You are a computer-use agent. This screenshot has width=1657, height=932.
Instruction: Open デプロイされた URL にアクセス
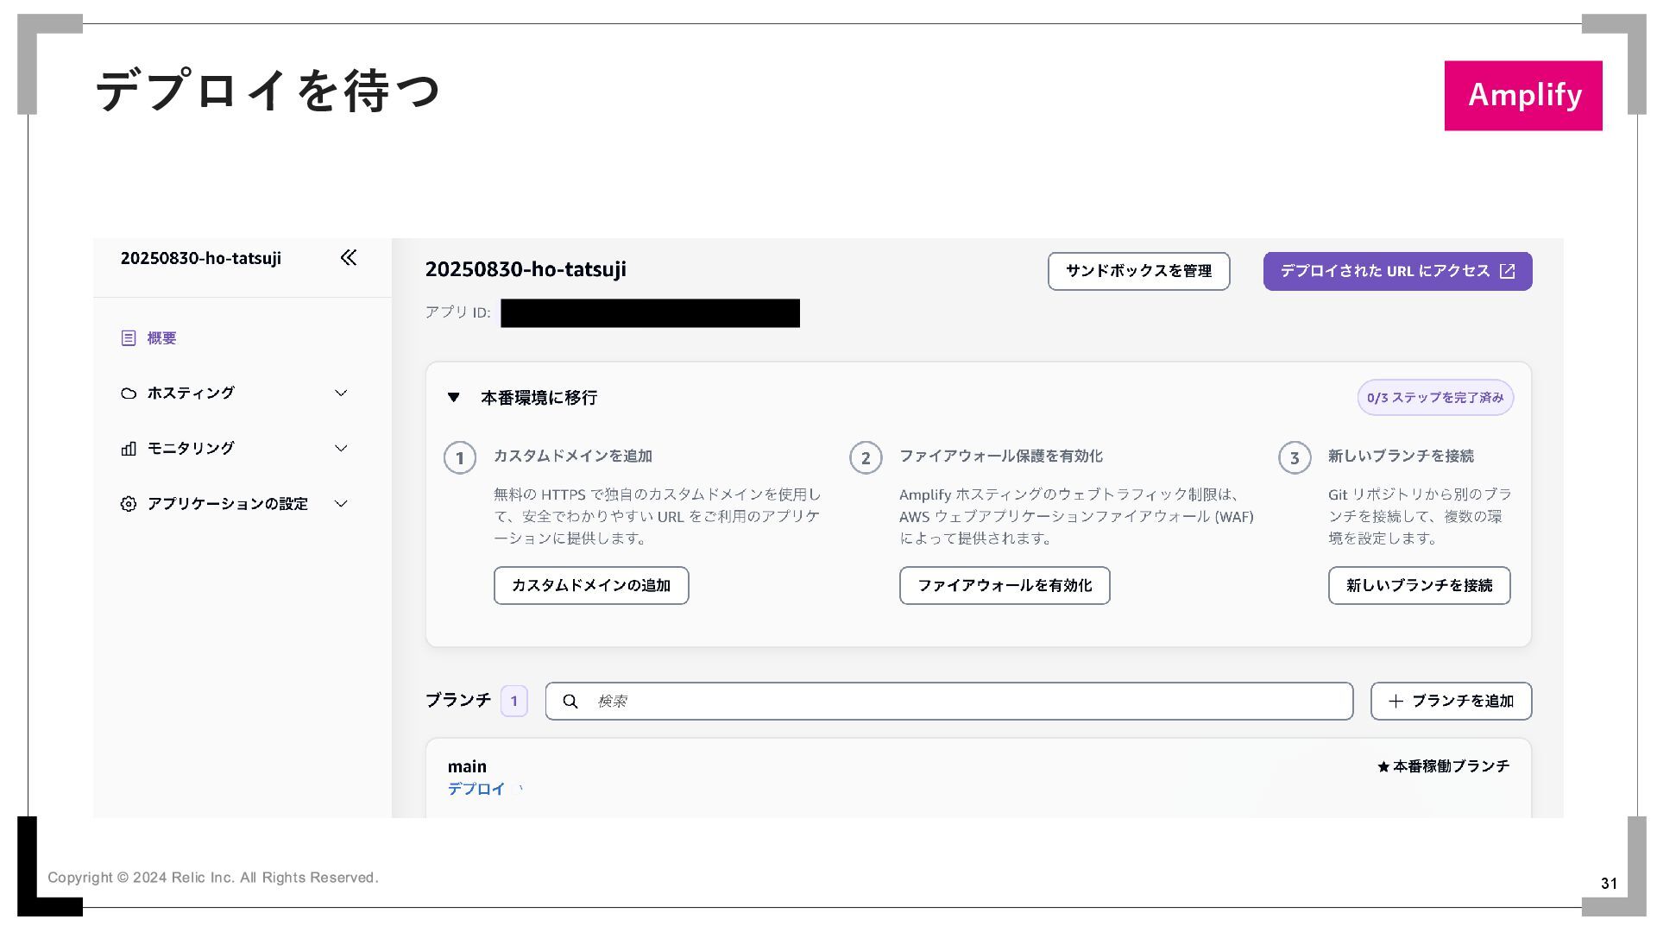pos(1398,271)
